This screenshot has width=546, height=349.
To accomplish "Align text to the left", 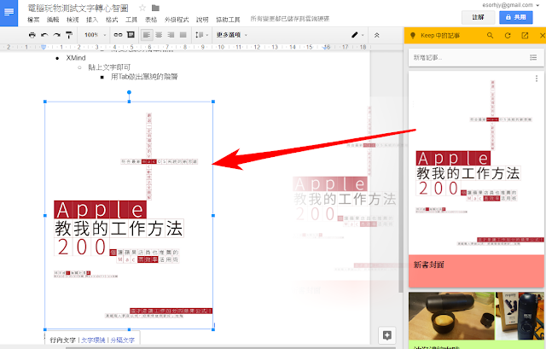I will (147, 35).
